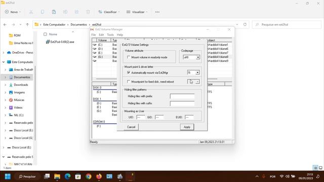This screenshot has height=182, width=324.
Task: Click the Hiding files with suffix field
Action: [182, 103]
